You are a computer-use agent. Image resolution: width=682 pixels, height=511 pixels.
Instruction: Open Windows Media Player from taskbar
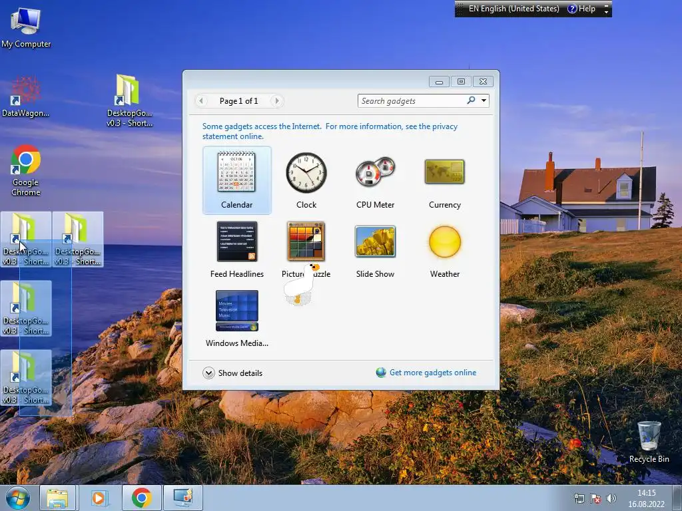tap(99, 498)
